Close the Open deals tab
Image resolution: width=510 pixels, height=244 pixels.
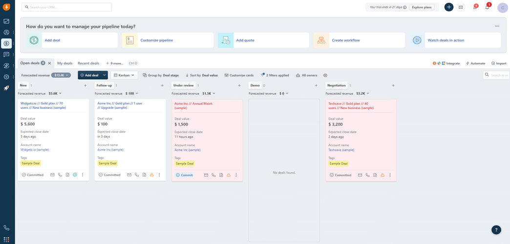coord(49,63)
